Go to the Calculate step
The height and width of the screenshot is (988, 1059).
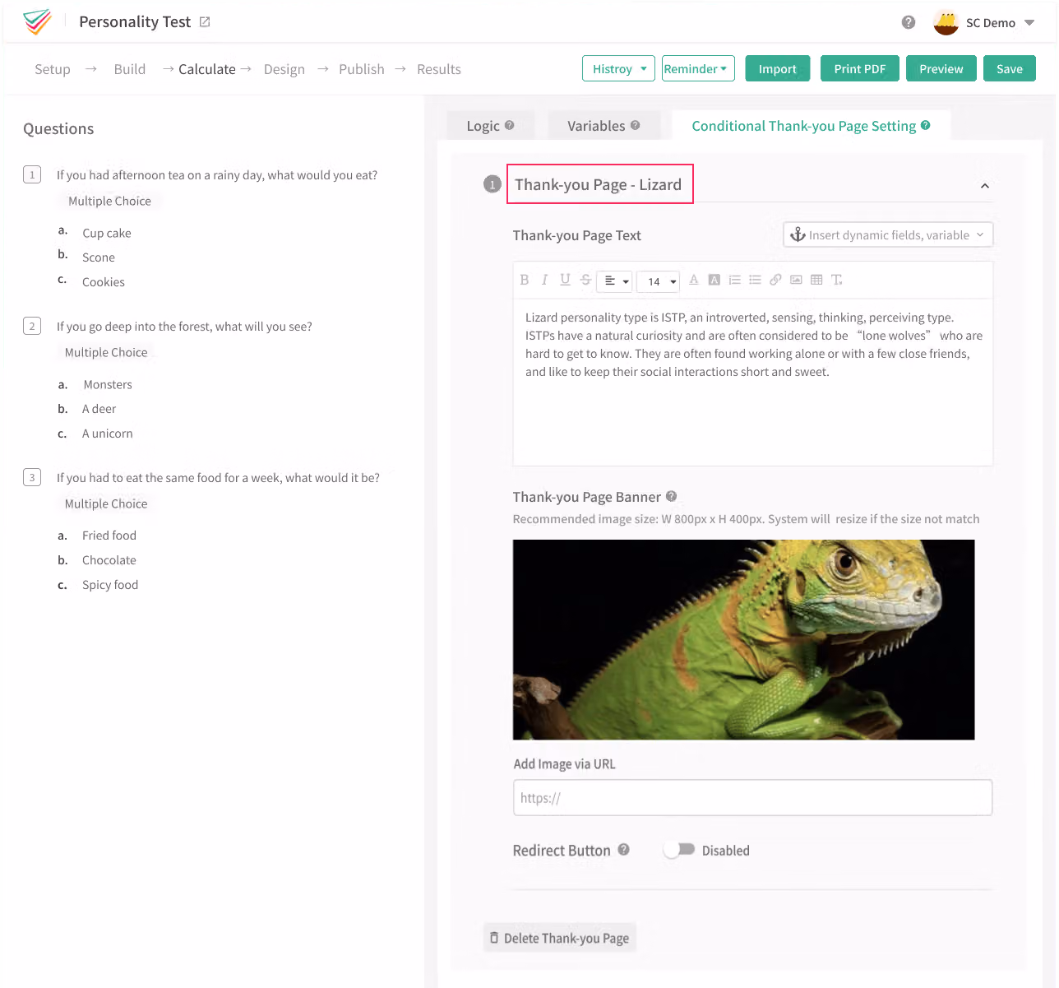click(x=207, y=69)
